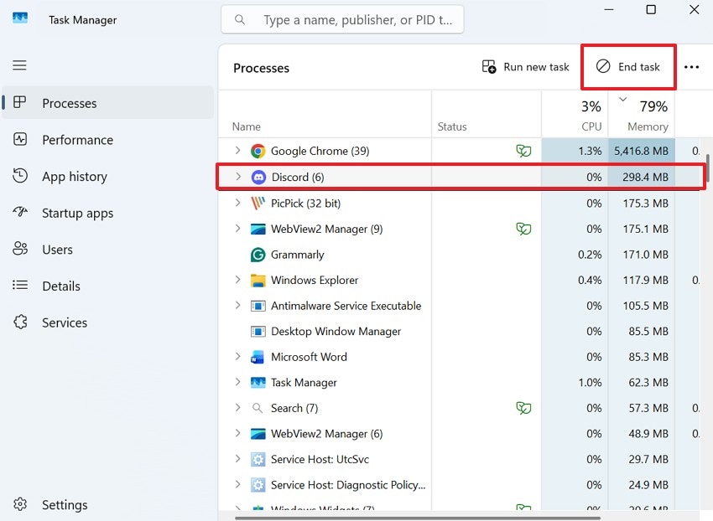Click the PicPick app icon
This screenshot has height=521, width=713.
click(258, 203)
